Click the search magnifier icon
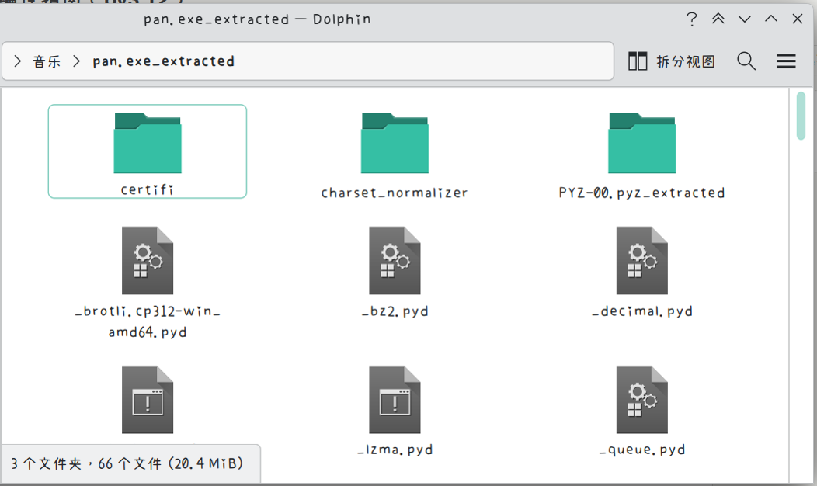Image resolution: width=817 pixels, height=486 pixels. point(746,61)
